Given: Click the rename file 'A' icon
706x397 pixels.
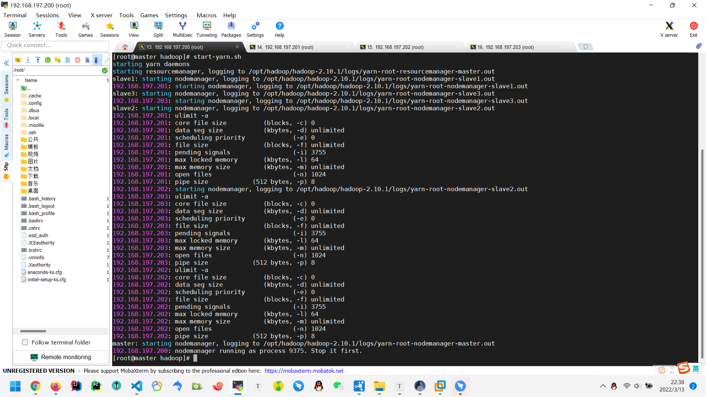Looking at the screenshot, I should pos(87,60).
